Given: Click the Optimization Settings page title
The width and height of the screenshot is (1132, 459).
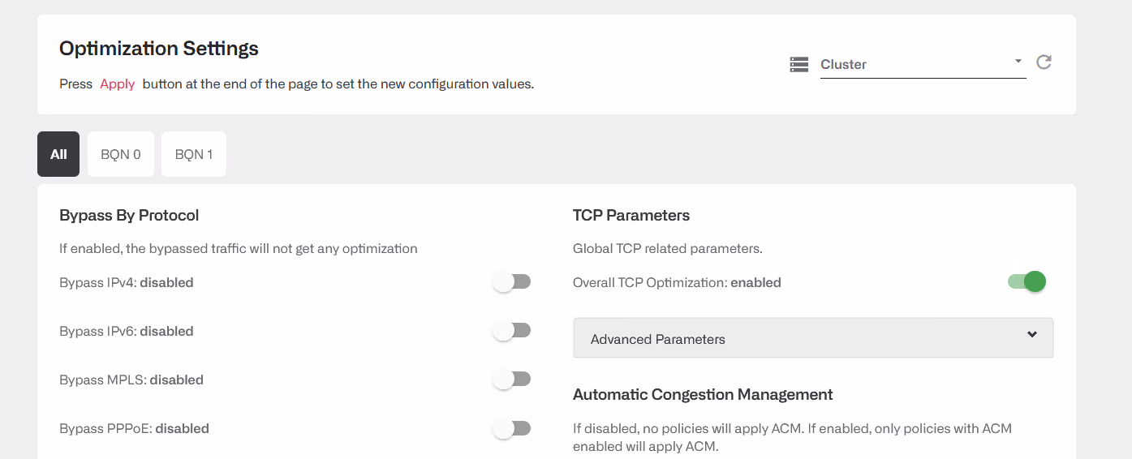Looking at the screenshot, I should pyautogui.click(x=159, y=49).
